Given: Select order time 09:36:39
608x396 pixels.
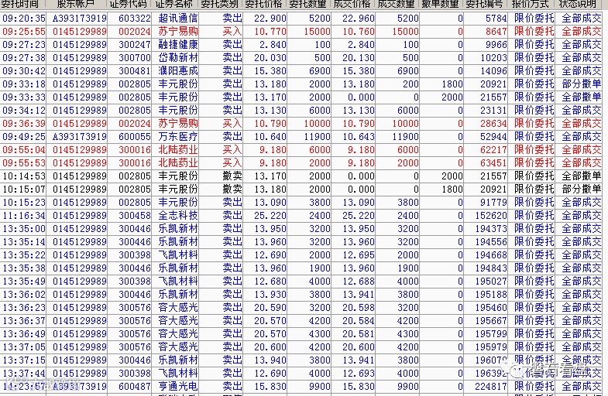Looking at the screenshot, I should pos(24,124).
